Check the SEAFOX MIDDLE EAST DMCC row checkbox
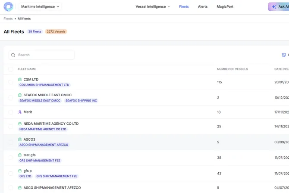Viewport: 289px width, 193px height. [11, 98]
